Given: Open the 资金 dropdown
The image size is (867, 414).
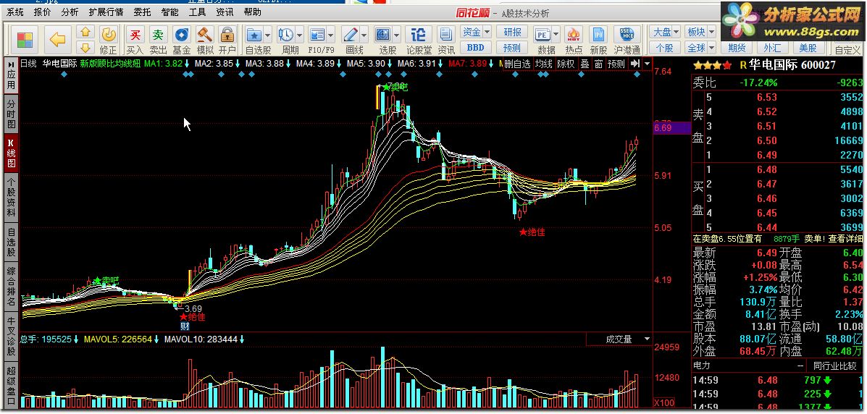Looking at the screenshot, I should click(476, 32).
